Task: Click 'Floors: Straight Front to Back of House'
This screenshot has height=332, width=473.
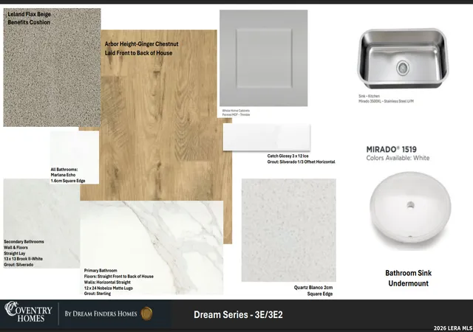Action: click(x=119, y=276)
